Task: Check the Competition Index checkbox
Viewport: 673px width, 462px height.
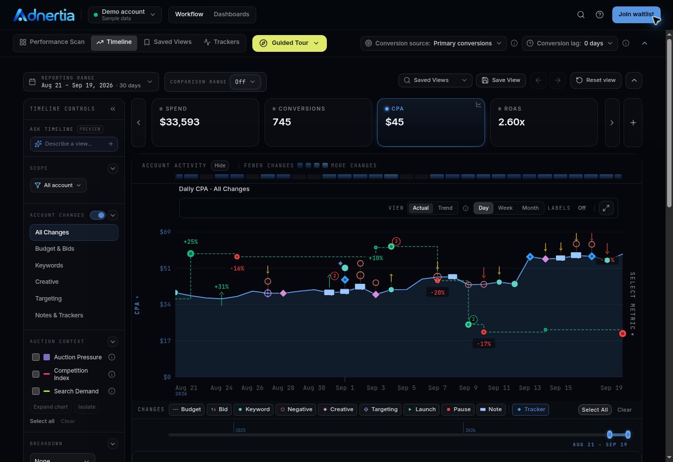Action: coord(36,374)
